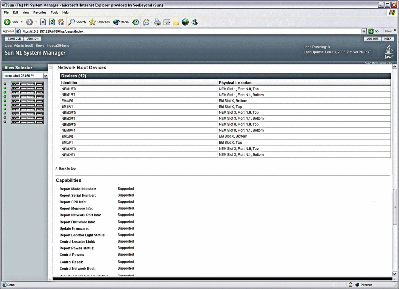Open the File menu

pyautogui.click(x=6, y=12)
